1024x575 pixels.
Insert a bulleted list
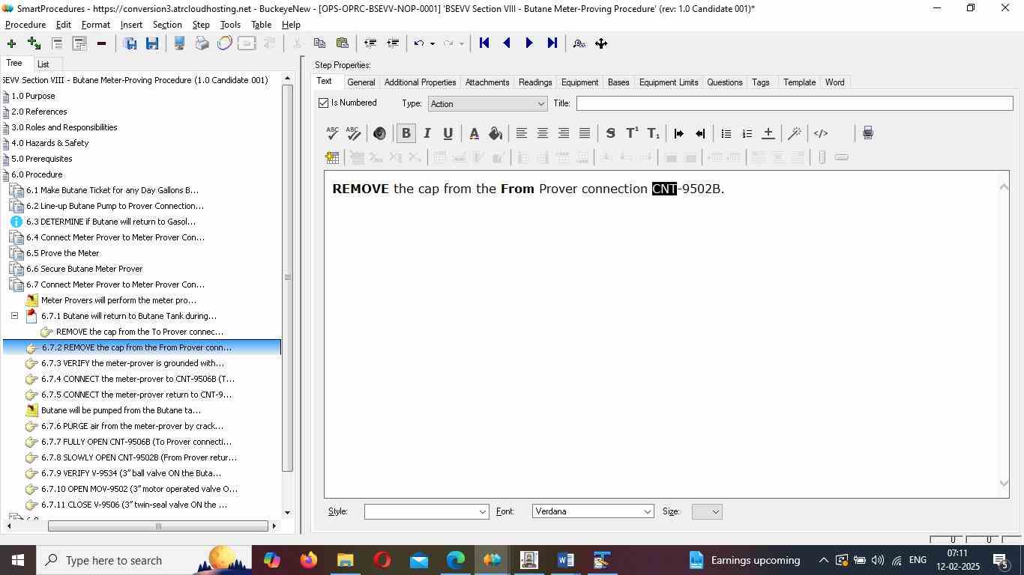[x=726, y=133]
